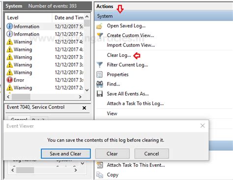Image resolution: width=233 pixels, height=180 pixels.
Task: Open Saved Log action
Action: [x=126, y=26]
